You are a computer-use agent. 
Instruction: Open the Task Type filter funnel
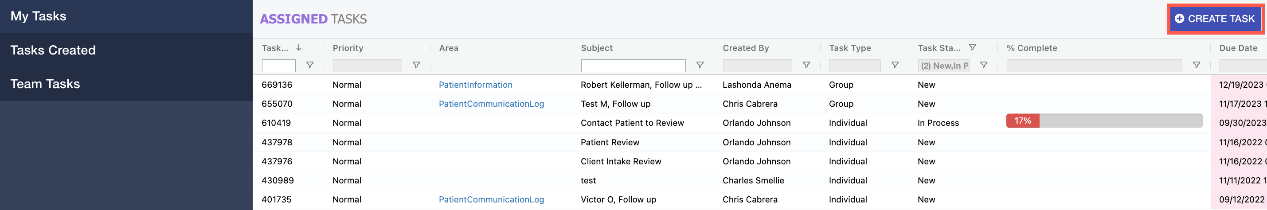point(895,65)
